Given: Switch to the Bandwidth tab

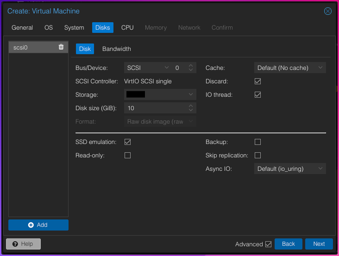Looking at the screenshot, I should pyautogui.click(x=116, y=49).
